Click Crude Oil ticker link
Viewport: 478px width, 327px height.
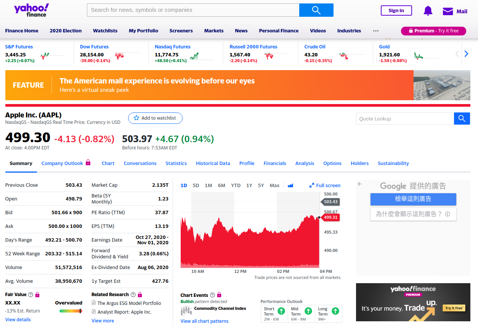tap(315, 47)
